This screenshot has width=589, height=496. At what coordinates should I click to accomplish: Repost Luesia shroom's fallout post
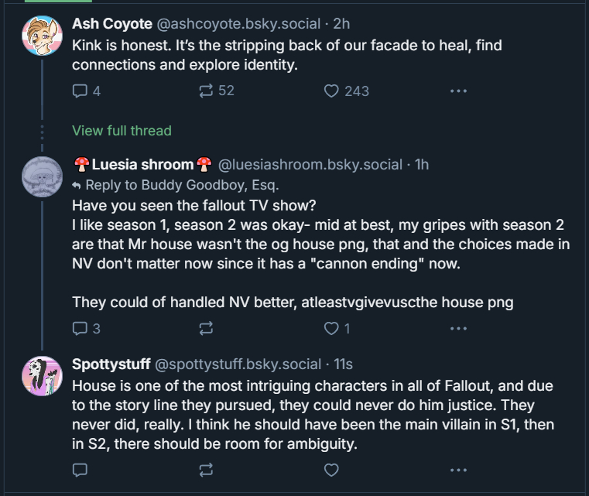pos(206,328)
